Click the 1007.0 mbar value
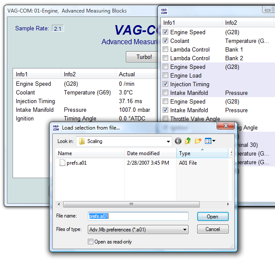The height and width of the screenshot is (260, 275). tap(134, 110)
